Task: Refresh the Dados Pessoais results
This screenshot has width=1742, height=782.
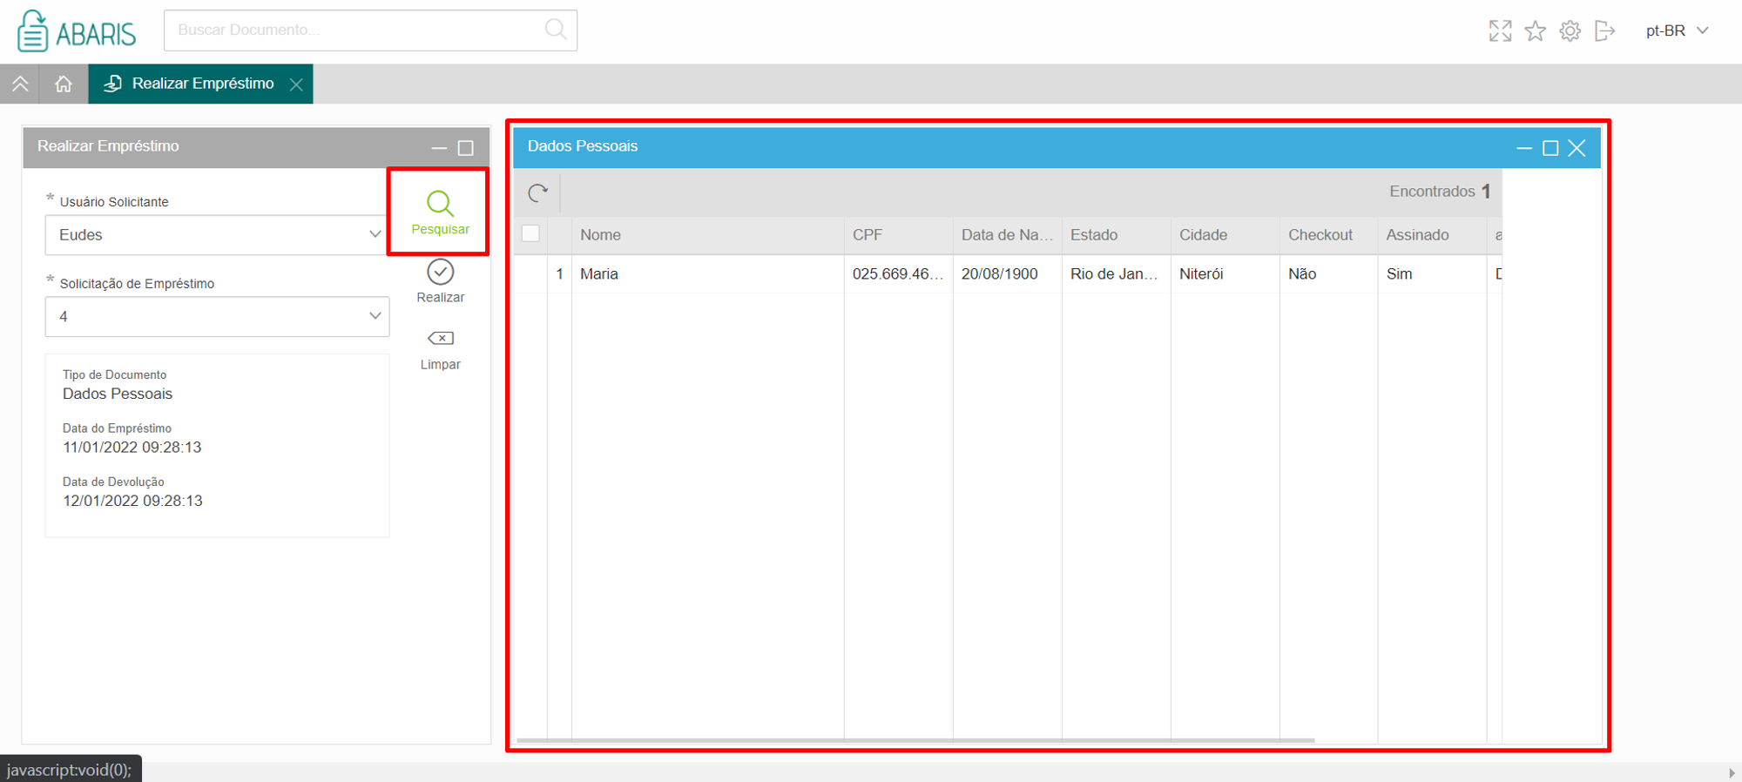Action: point(538,192)
